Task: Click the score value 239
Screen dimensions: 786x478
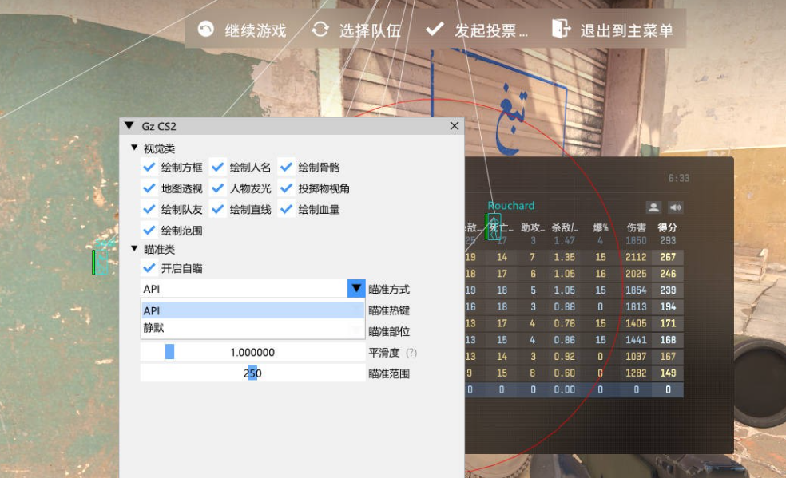Action: pos(668,290)
